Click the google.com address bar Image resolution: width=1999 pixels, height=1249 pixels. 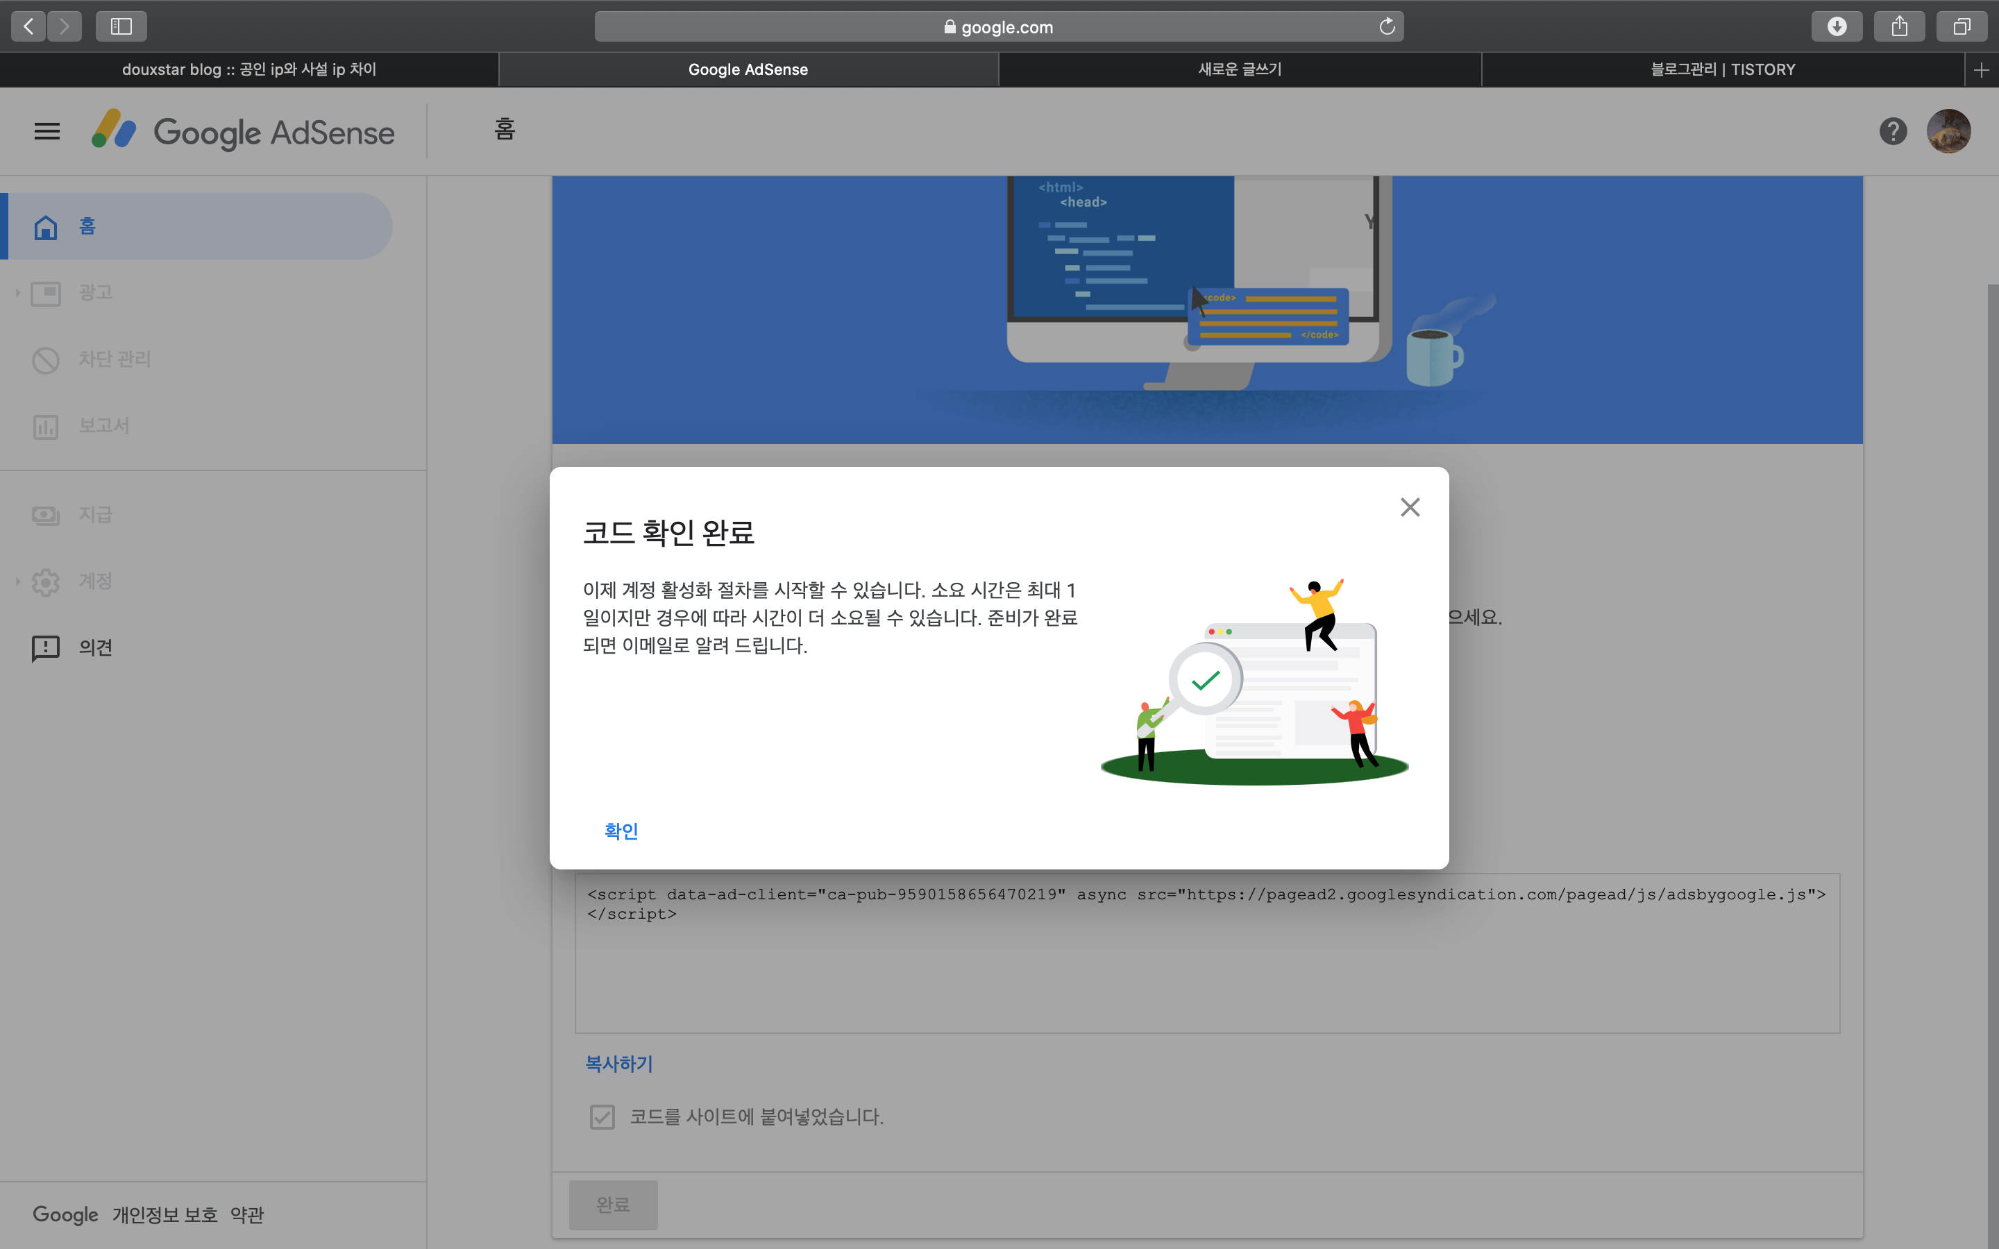998,26
